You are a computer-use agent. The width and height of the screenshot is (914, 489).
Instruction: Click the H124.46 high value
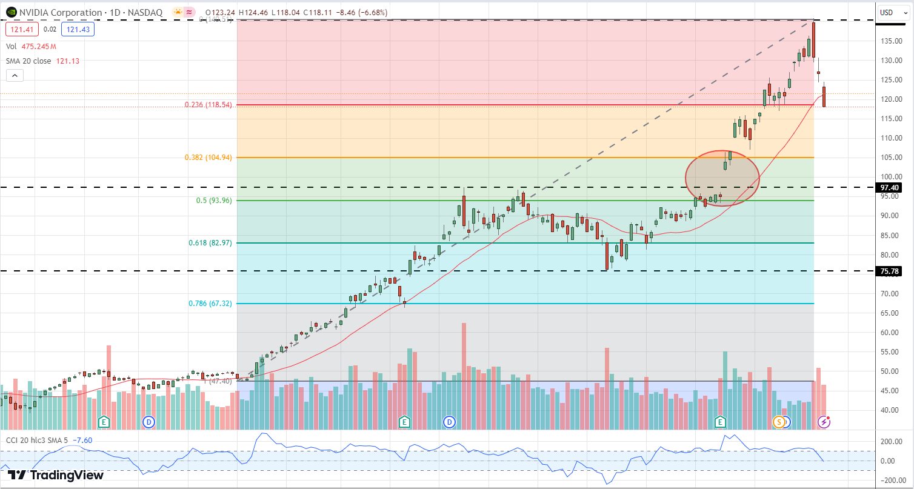point(253,13)
